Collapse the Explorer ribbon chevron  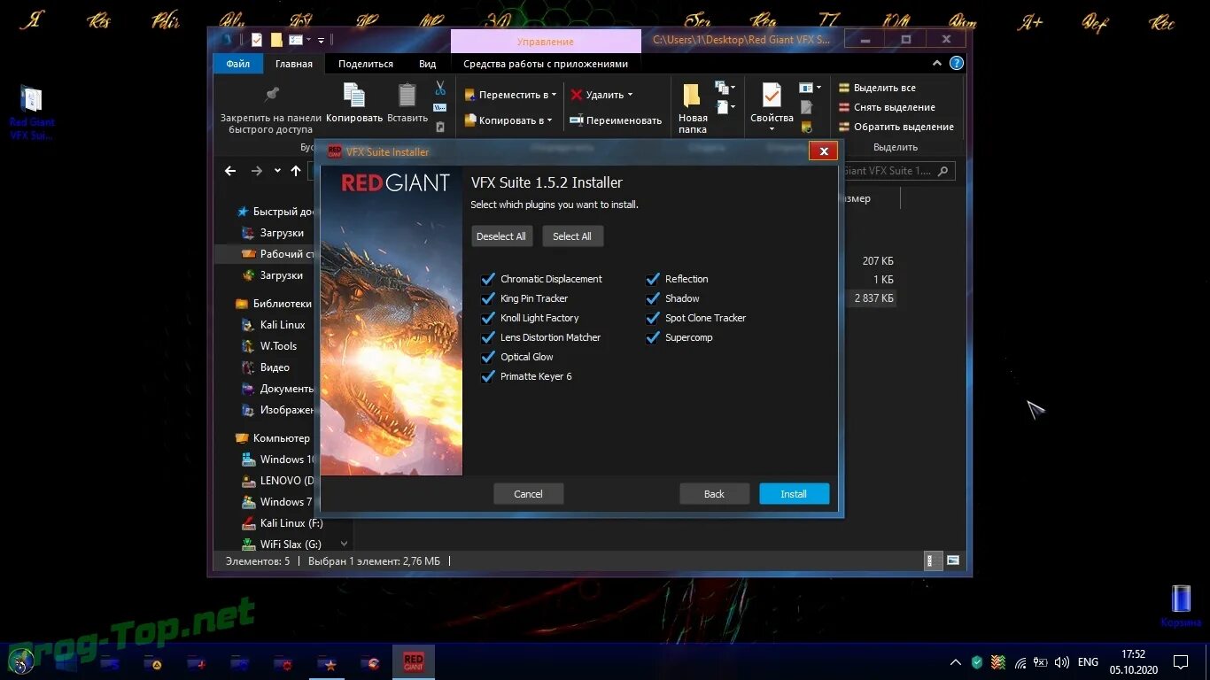pos(937,64)
